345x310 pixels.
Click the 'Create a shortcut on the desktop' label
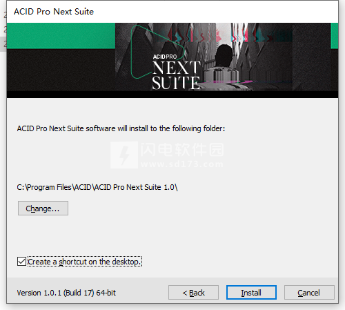tap(84, 262)
